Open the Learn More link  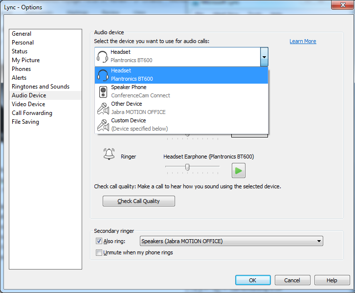303,41
